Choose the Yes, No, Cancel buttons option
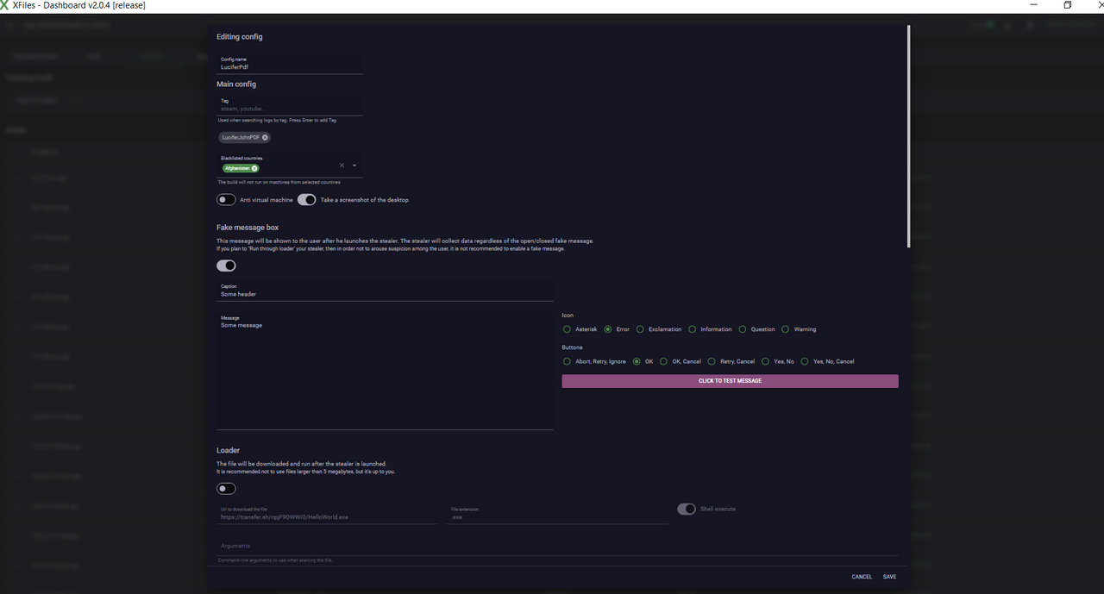The image size is (1104, 594). click(805, 361)
